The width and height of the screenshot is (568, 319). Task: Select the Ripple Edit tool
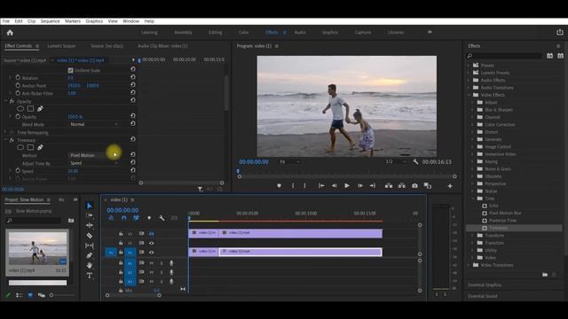point(90,225)
